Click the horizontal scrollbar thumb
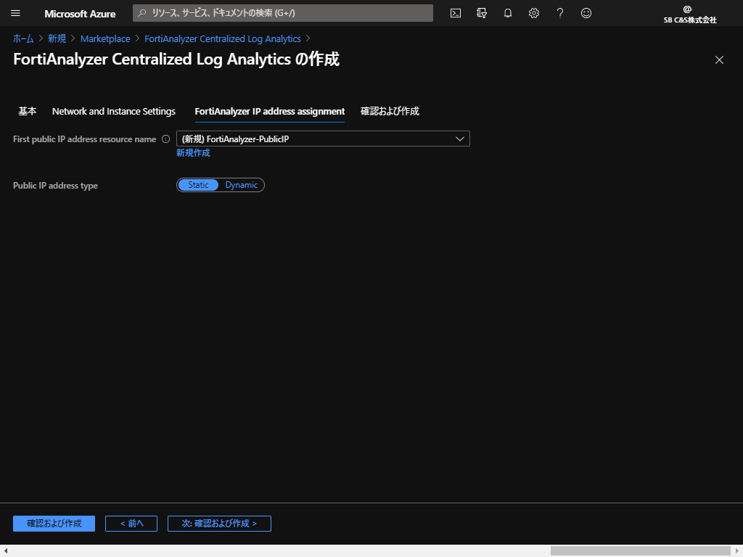This screenshot has height=557, width=743. click(640, 551)
